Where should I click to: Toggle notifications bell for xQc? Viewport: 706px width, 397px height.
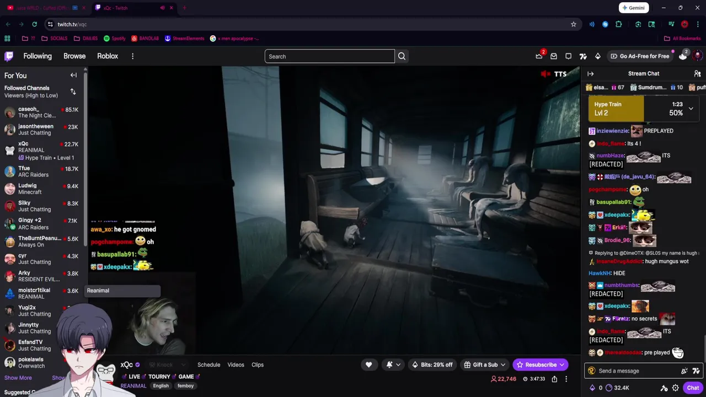(389, 364)
